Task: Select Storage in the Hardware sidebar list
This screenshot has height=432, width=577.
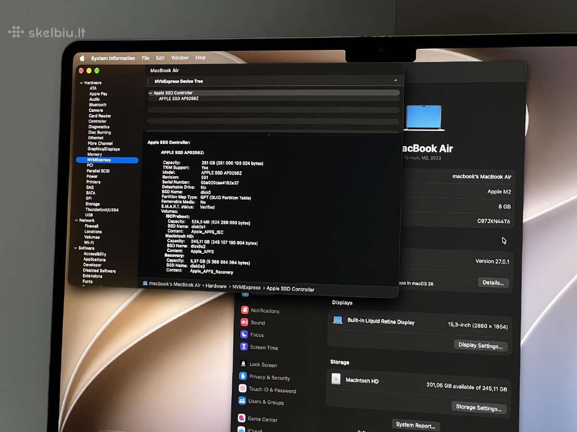Action: (x=92, y=204)
